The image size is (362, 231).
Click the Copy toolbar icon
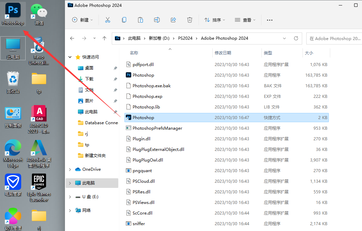coord(124,20)
